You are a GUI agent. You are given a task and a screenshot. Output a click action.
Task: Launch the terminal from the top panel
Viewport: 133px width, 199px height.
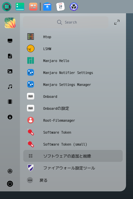pos(20,7)
